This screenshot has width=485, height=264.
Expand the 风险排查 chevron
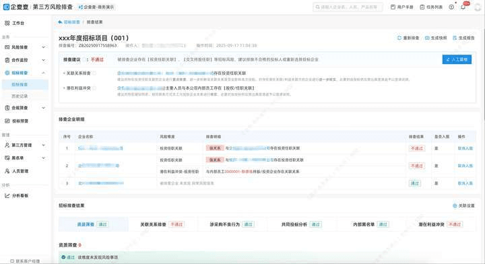coord(44,47)
